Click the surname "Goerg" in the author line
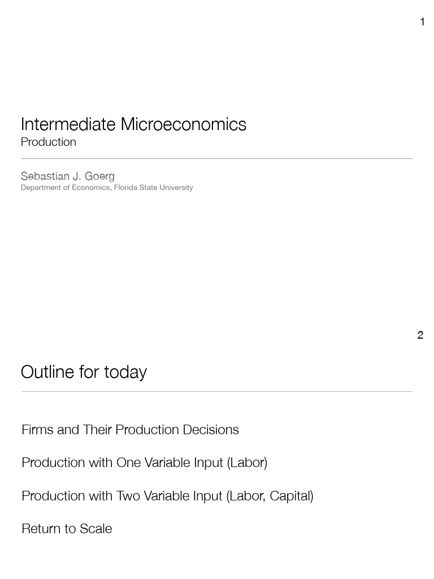 click(100, 176)
